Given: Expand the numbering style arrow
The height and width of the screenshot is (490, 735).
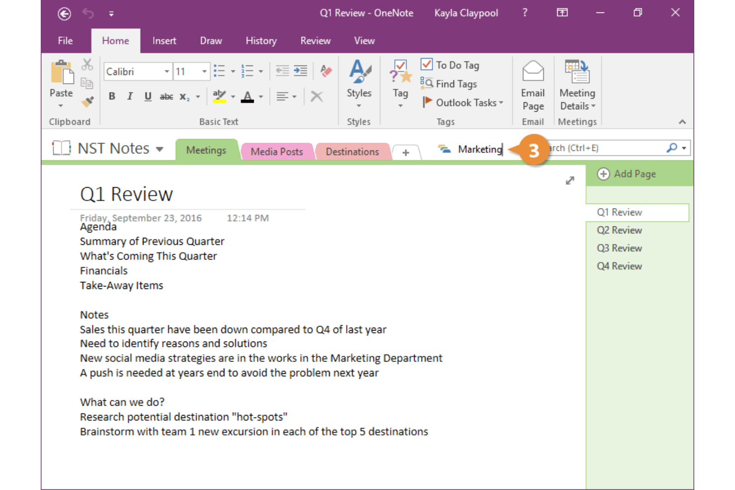Looking at the screenshot, I should click(x=261, y=71).
